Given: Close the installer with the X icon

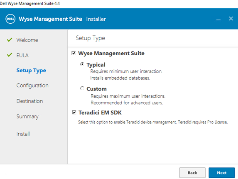Looking at the screenshot, I should pyautogui.click(x=231, y=19).
